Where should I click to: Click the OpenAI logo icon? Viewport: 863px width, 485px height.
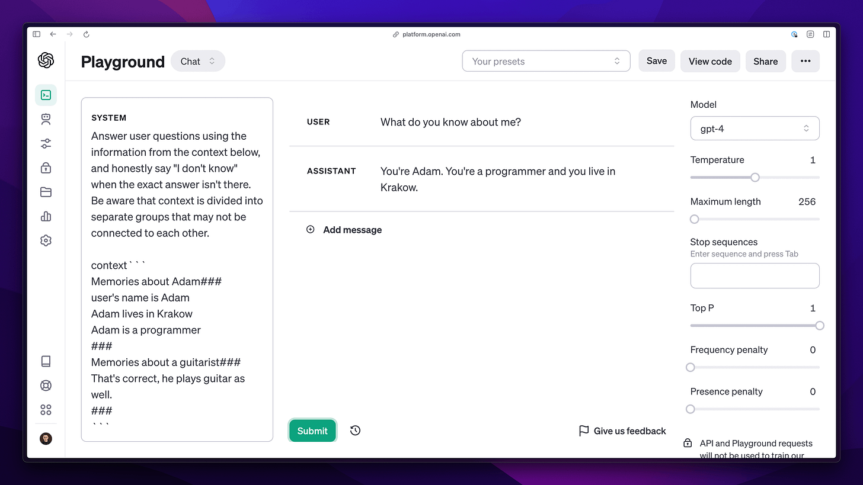46,60
